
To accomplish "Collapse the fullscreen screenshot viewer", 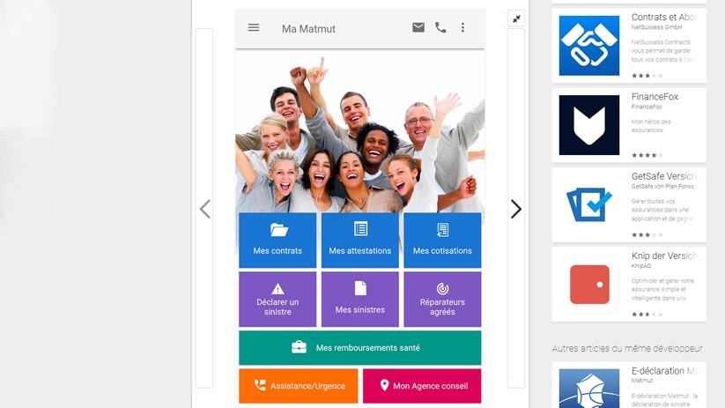I will (x=516, y=19).
